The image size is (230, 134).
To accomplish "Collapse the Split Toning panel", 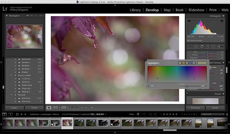I will click(223, 63).
